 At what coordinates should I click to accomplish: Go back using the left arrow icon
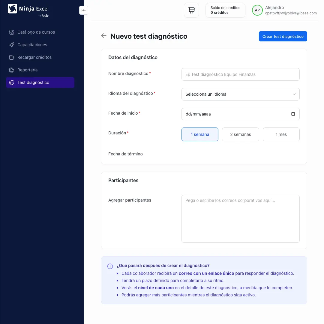104,36
